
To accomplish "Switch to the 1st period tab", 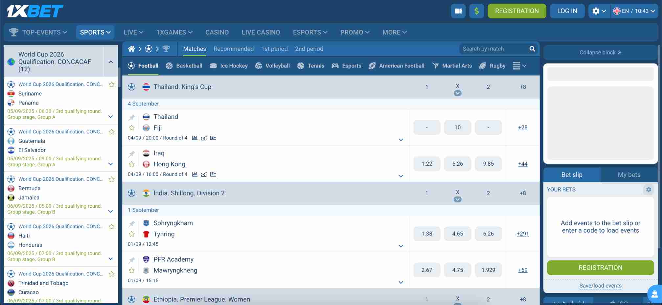I will coord(274,49).
